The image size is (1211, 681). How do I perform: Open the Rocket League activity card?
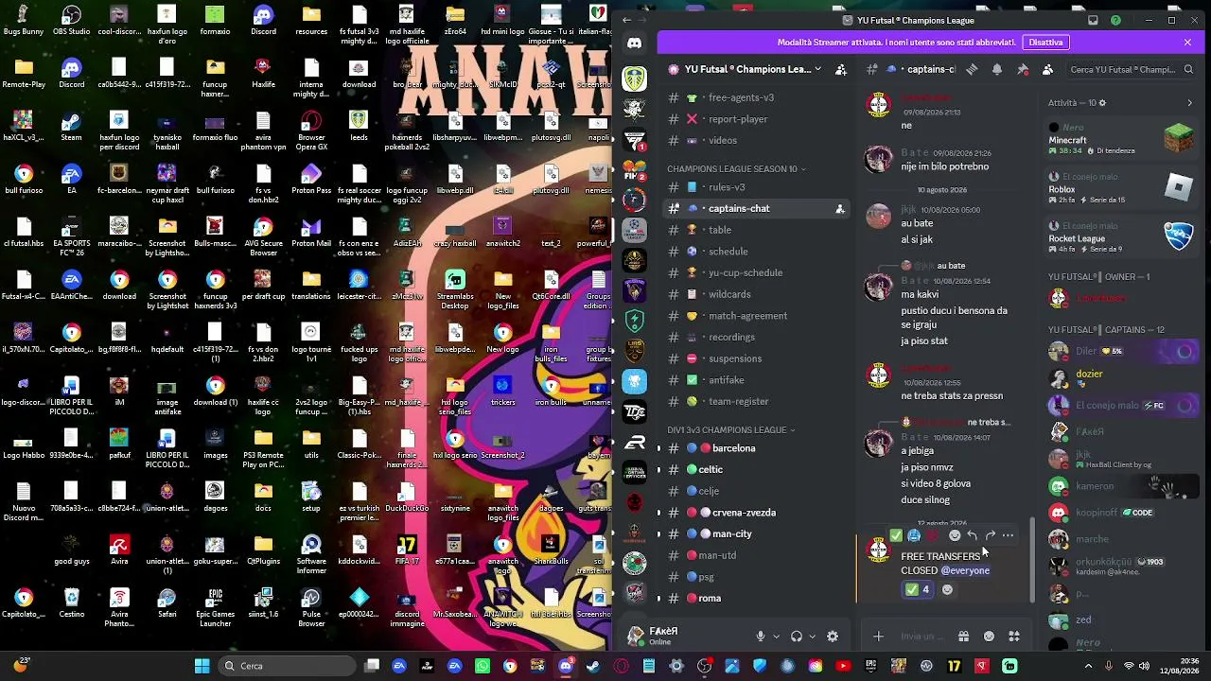(x=1121, y=237)
